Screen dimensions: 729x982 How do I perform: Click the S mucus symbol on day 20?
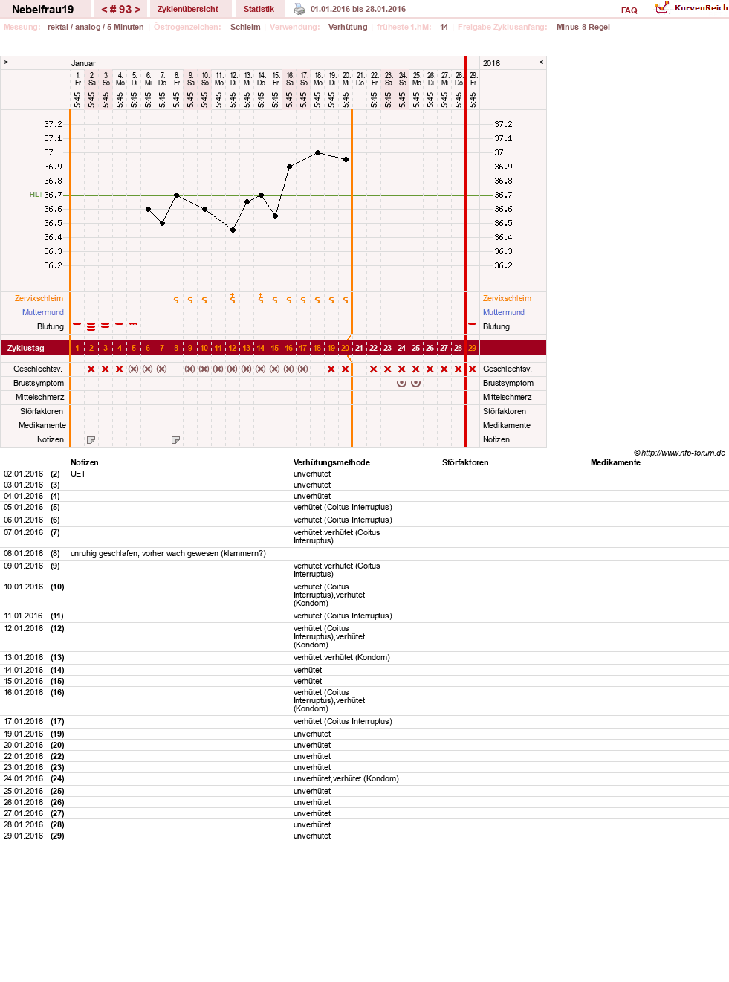tap(346, 300)
